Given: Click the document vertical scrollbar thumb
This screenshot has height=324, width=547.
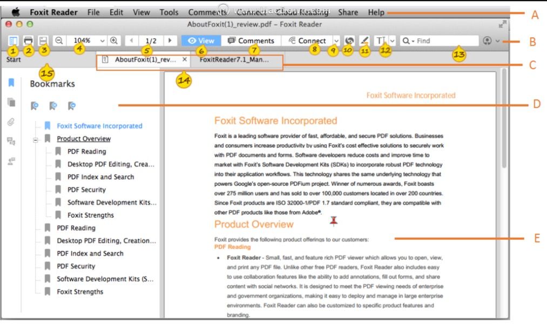Looking at the screenshot, I should pos(504,119).
